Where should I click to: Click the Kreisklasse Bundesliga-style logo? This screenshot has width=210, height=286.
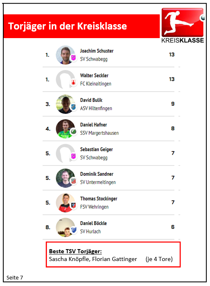pyautogui.click(x=183, y=25)
